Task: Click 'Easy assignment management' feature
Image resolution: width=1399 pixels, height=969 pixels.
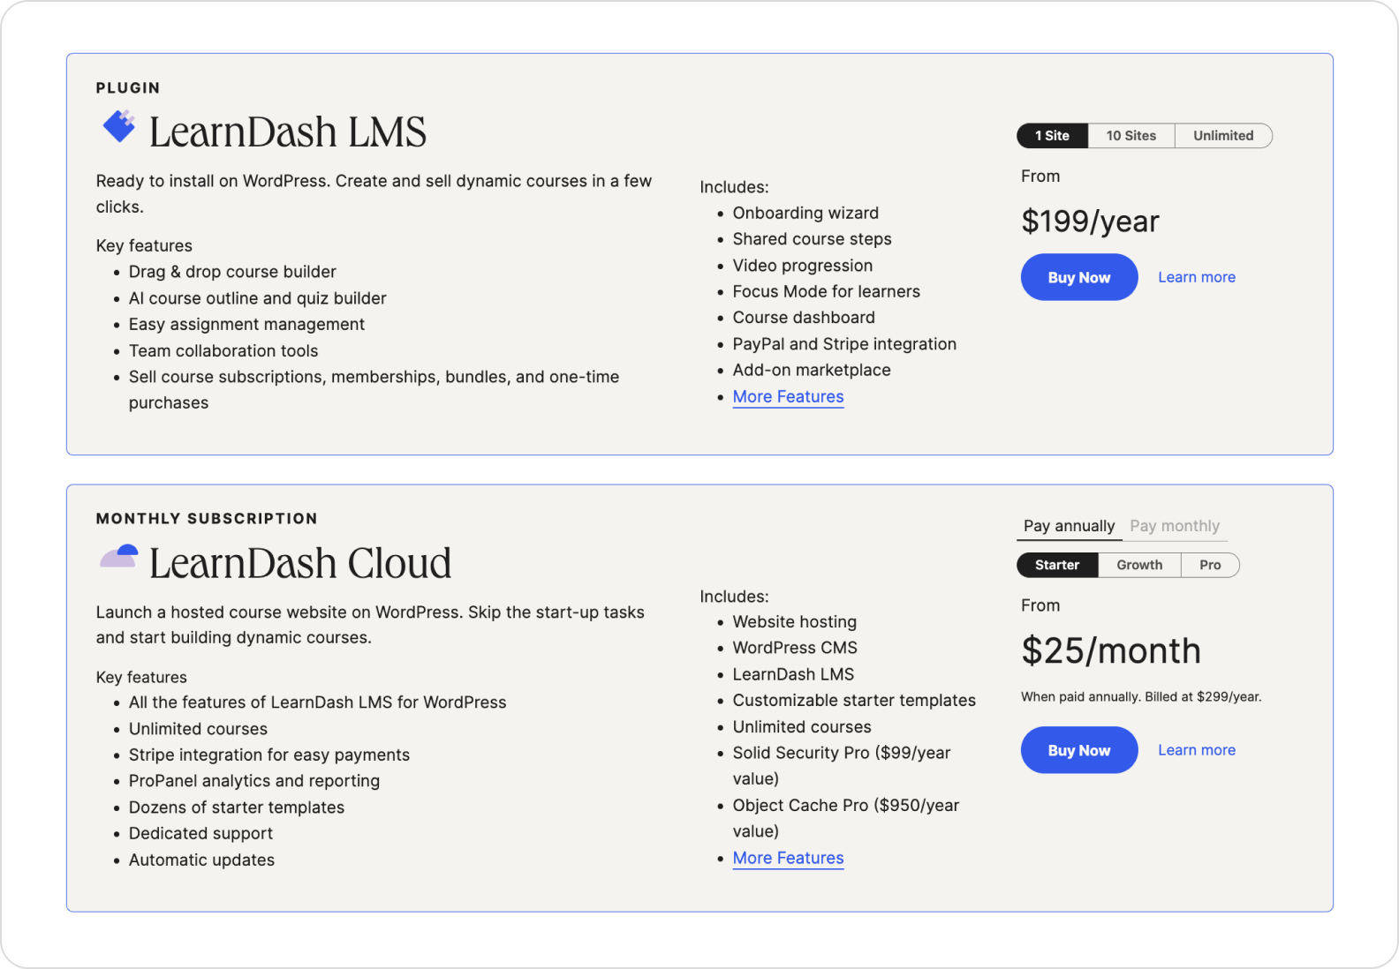Action: (246, 325)
